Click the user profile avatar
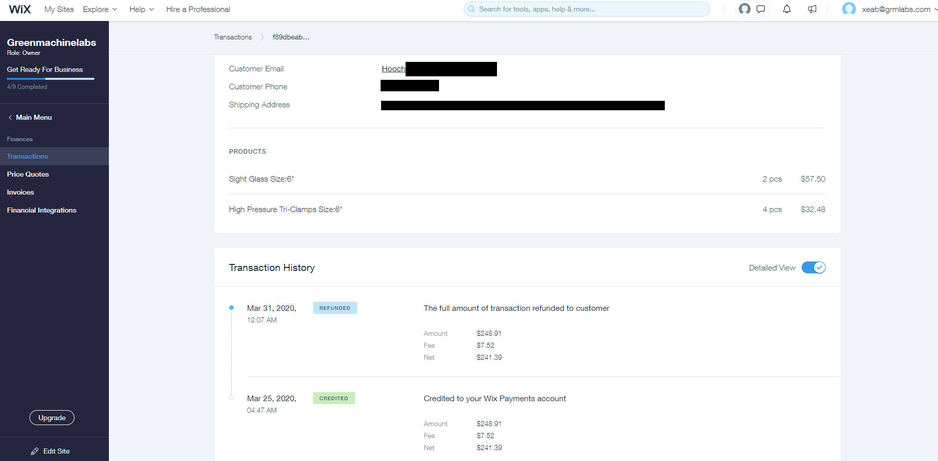938x461 pixels. (849, 9)
